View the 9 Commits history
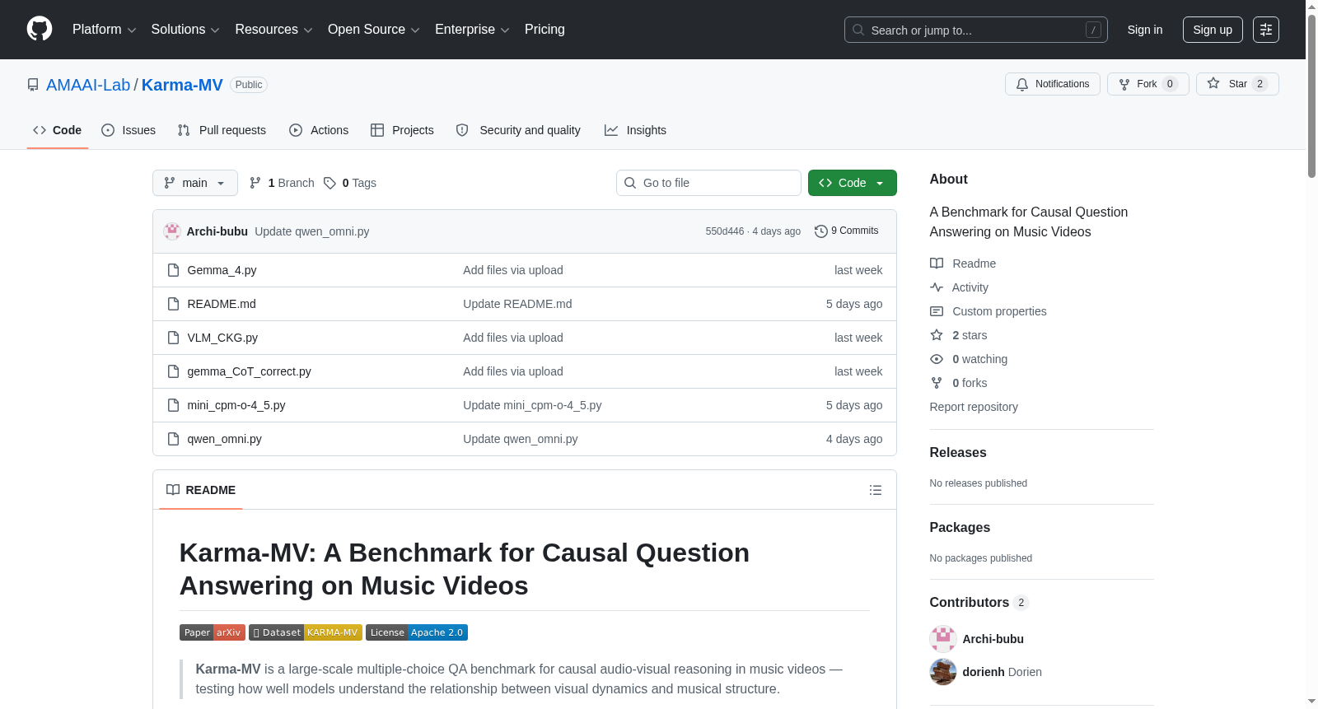The height and width of the screenshot is (709, 1318). 847,231
